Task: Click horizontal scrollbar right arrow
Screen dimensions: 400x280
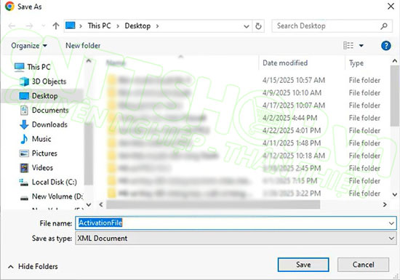Action: 385,204
